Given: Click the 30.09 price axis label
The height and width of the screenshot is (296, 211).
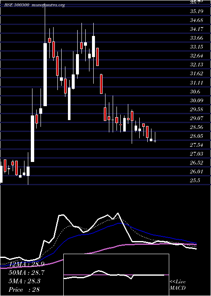Looking at the screenshot, I should pos(197,100).
